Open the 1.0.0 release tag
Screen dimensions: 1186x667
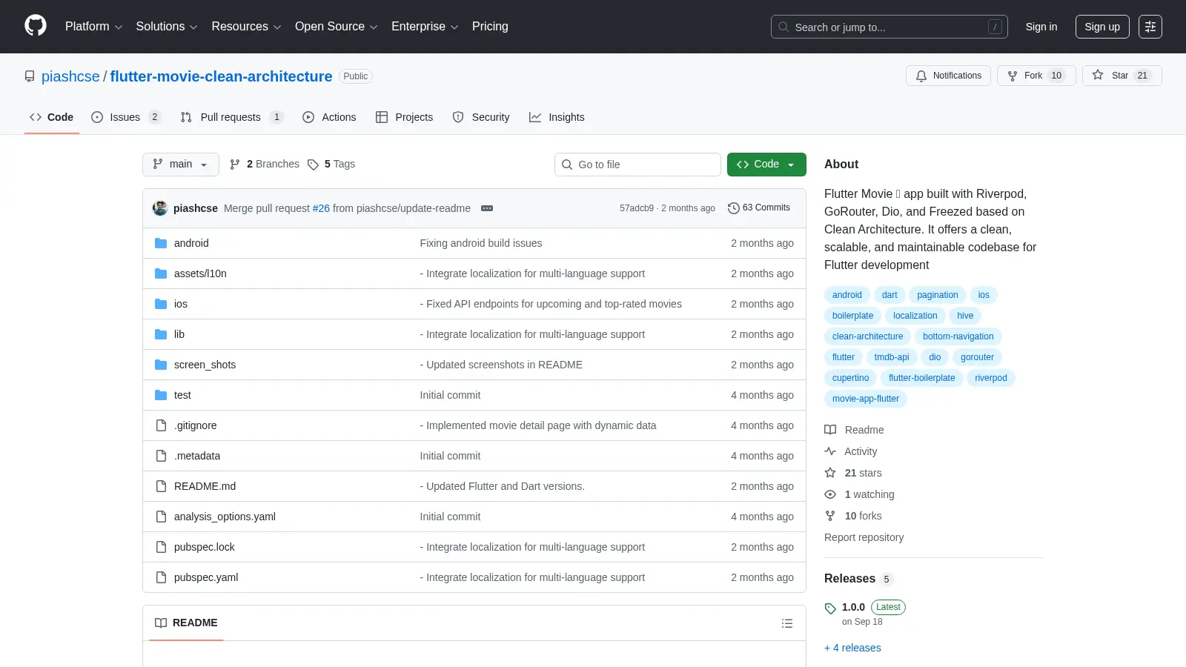pos(853,607)
